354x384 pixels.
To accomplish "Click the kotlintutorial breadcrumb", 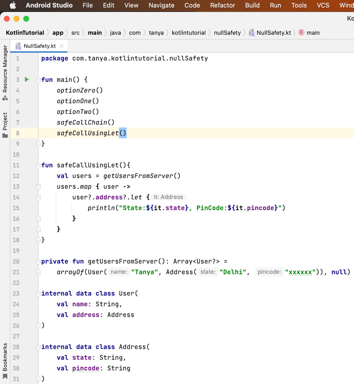I will tap(188, 33).
